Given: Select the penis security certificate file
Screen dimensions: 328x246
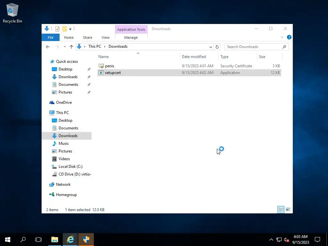Looking at the screenshot, I should coord(189,66).
